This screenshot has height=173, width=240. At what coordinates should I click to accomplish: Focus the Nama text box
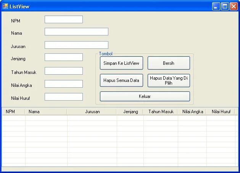[77, 32]
